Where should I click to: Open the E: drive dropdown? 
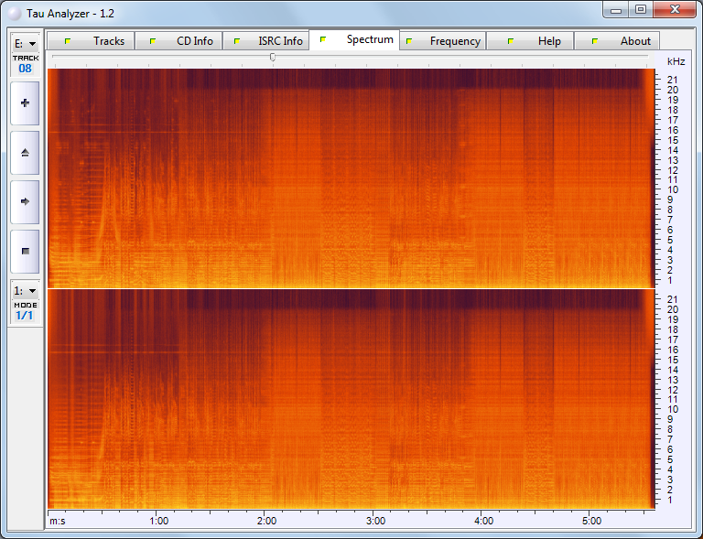point(25,43)
